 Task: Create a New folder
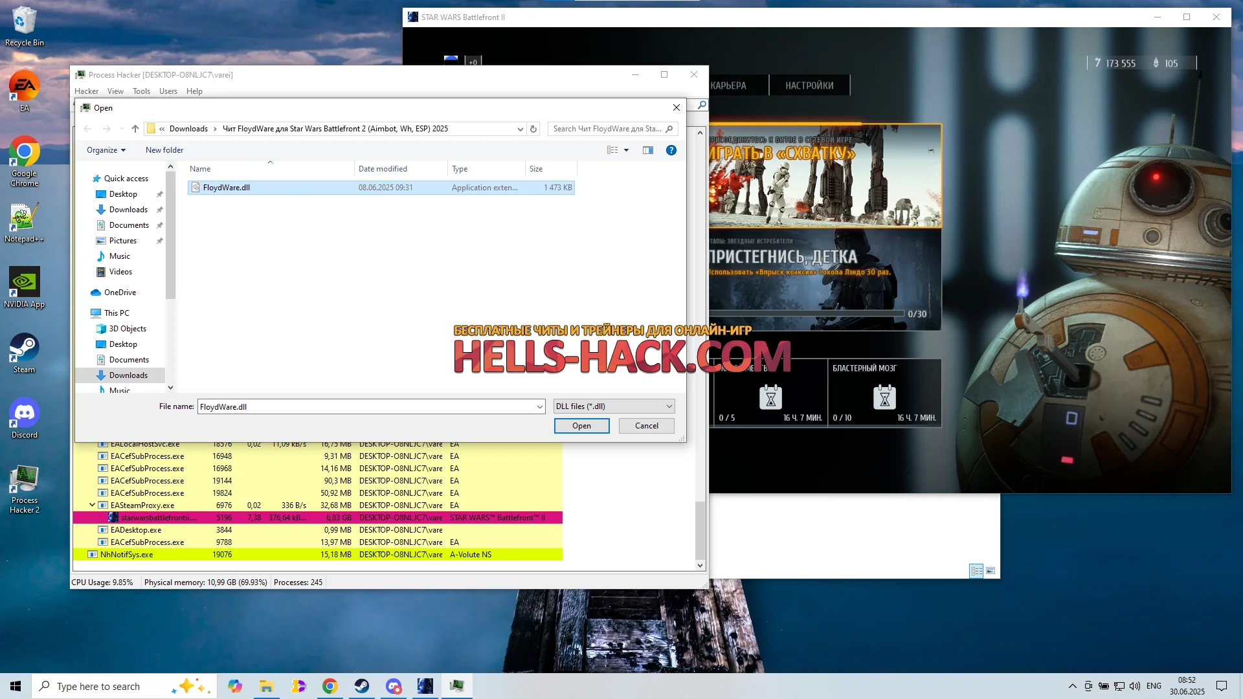[x=164, y=150]
